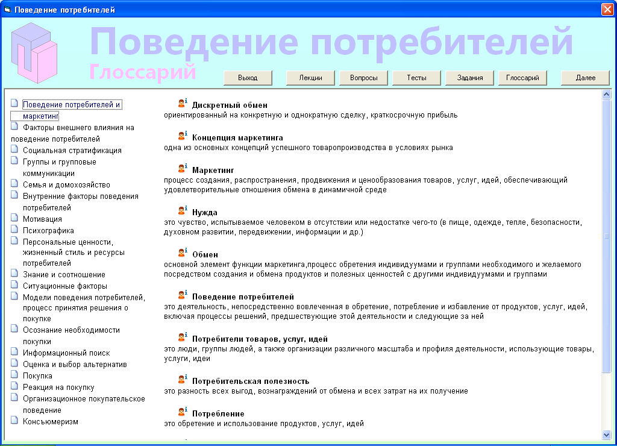Screen dimensions: 617x446
Task: Open topic 'Информационный поиск'
Action: click(66, 353)
